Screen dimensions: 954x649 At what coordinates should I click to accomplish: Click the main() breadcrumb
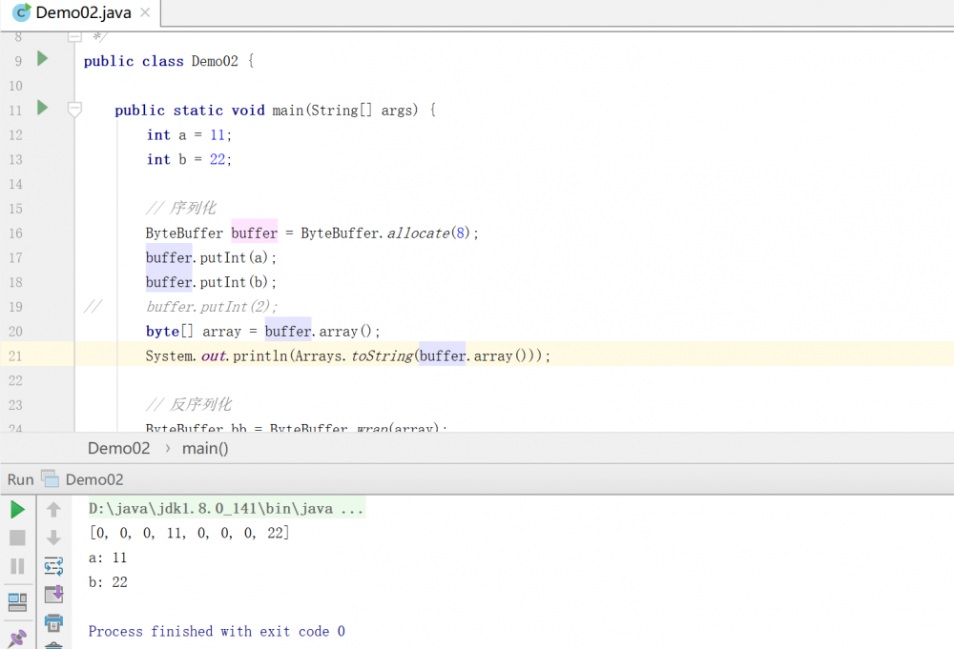(205, 449)
